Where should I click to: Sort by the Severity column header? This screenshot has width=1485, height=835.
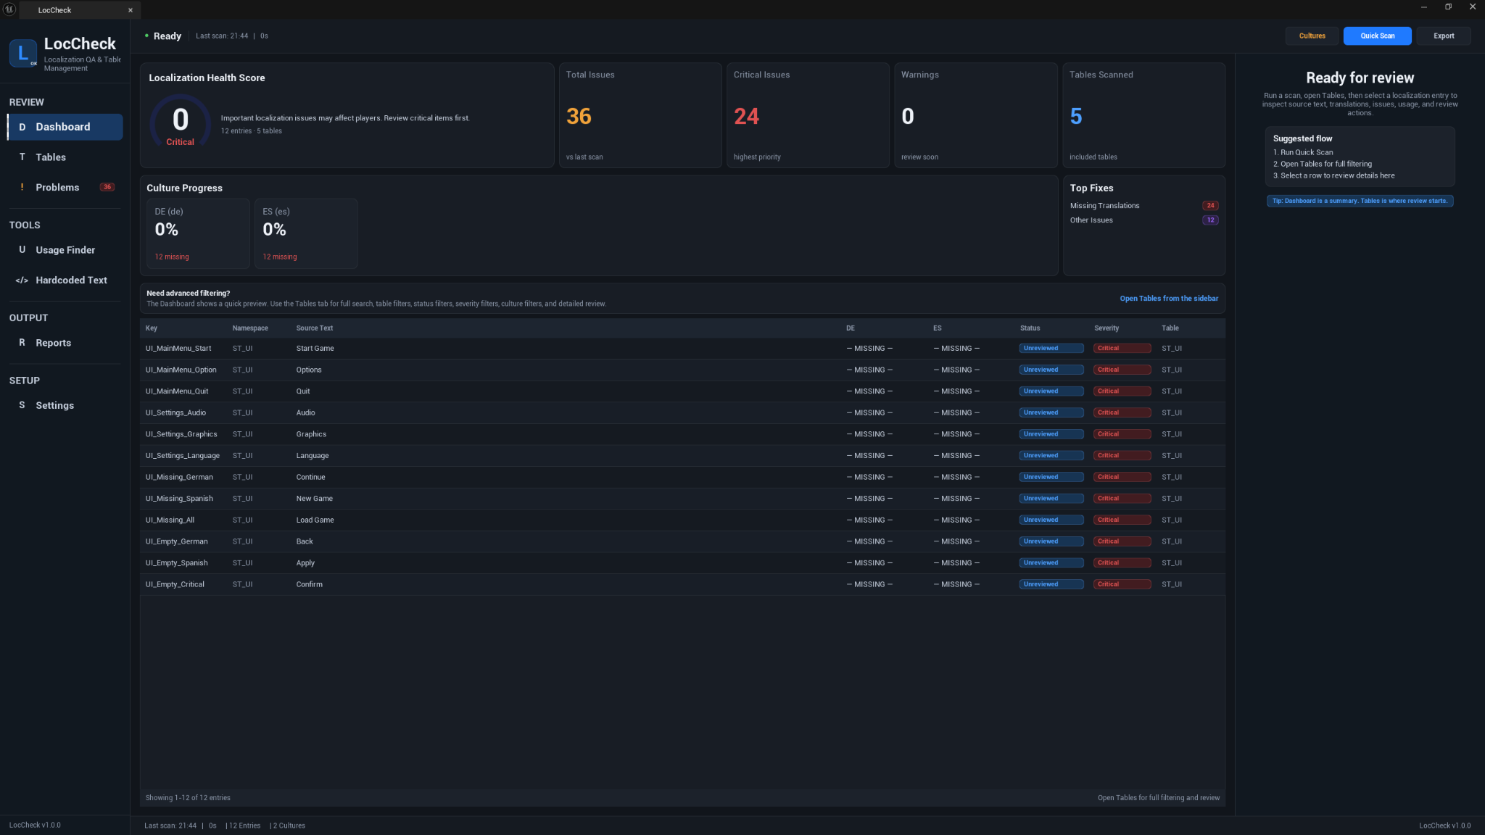[1106, 328]
